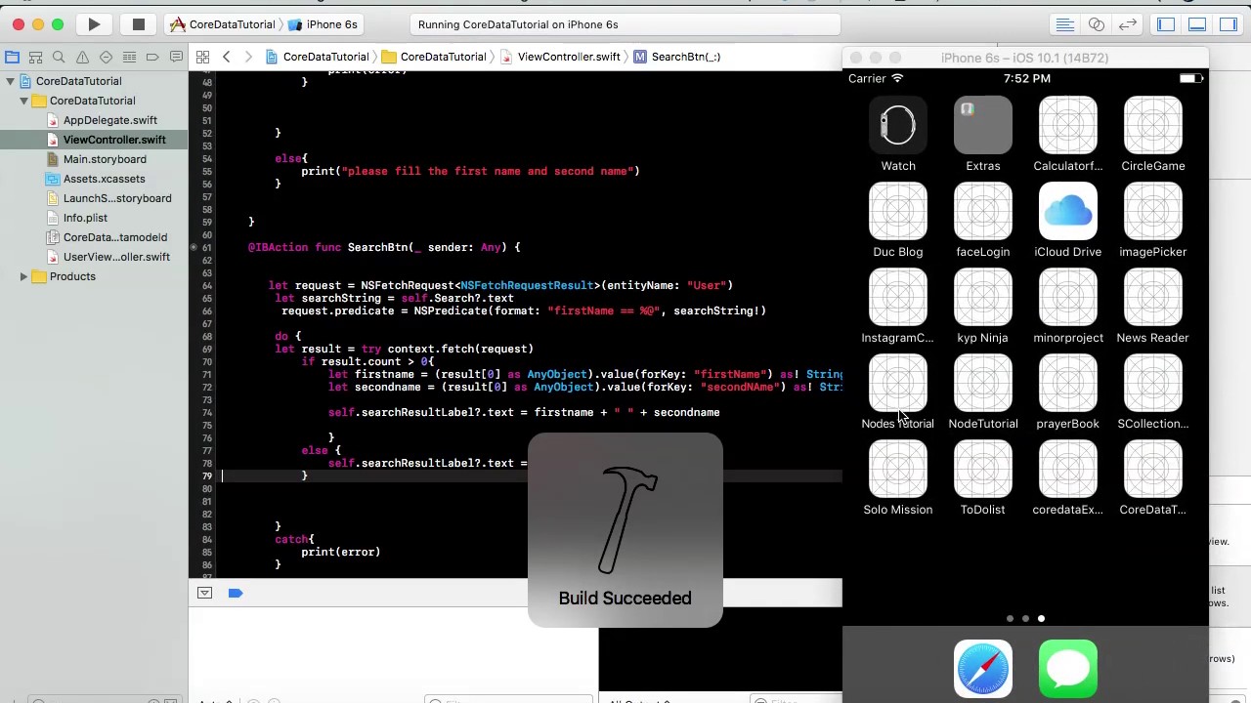The width and height of the screenshot is (1251, 703).
Task: Launch the News Reader app
Action: (x=1153, y=297)
